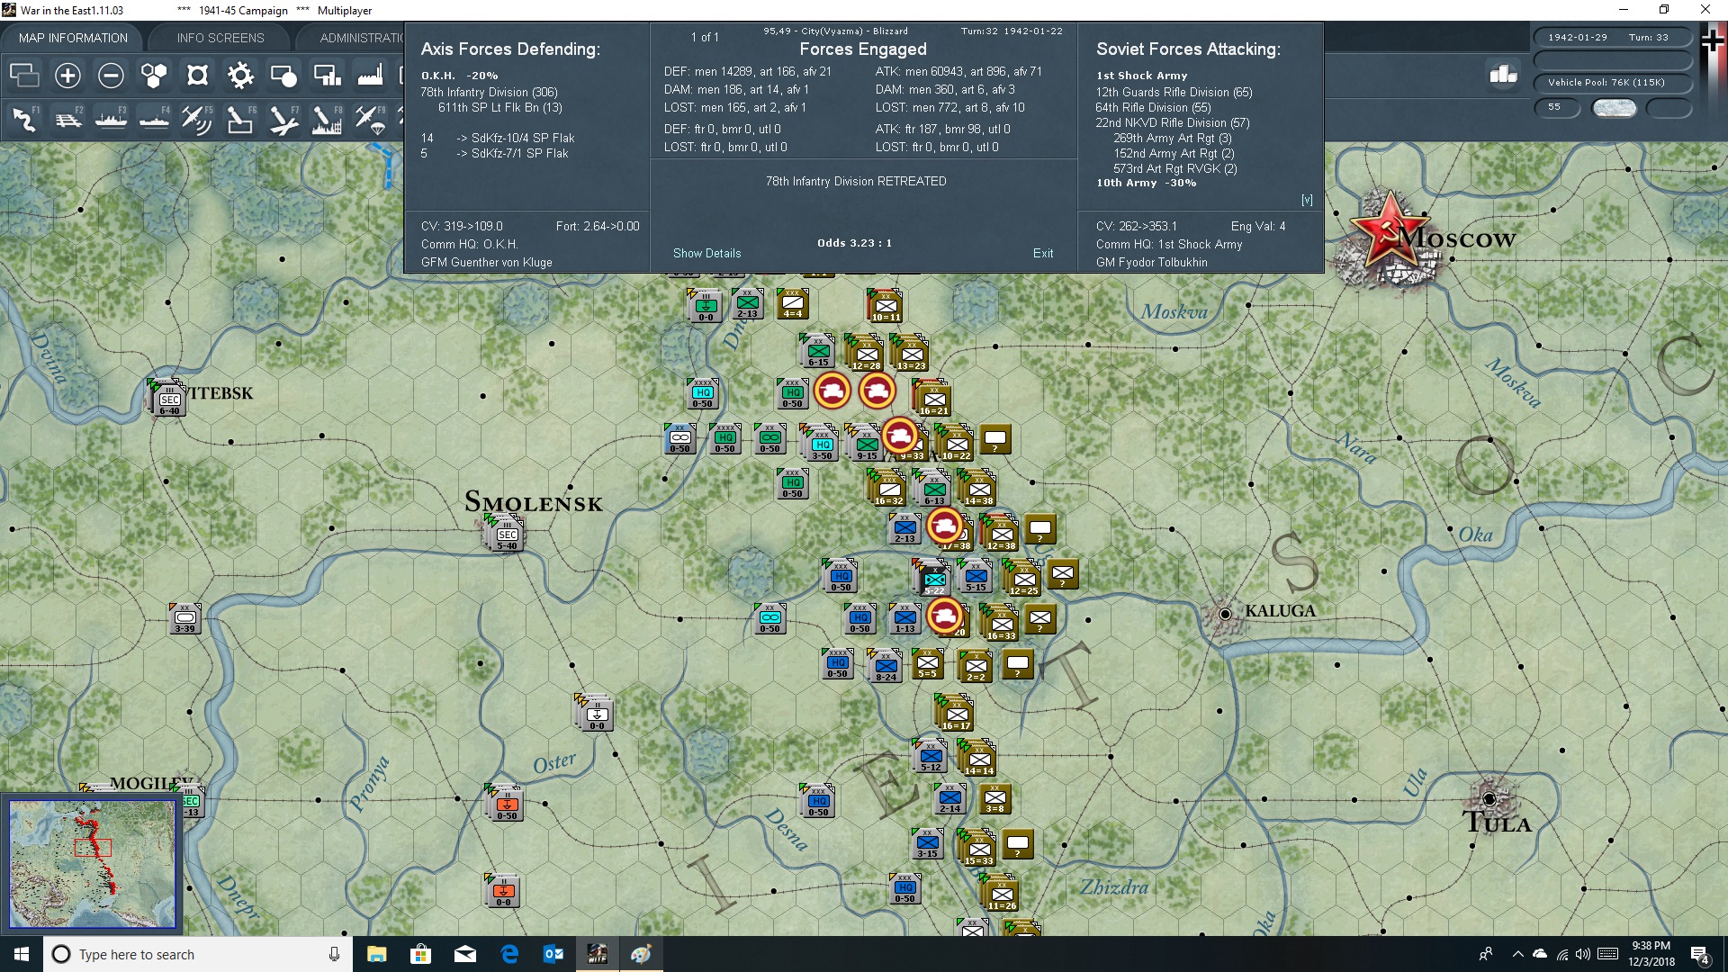Click the 1942-01-29 Turn 33 date field
Screen dimensions: 1728x972
[1613, 37]
